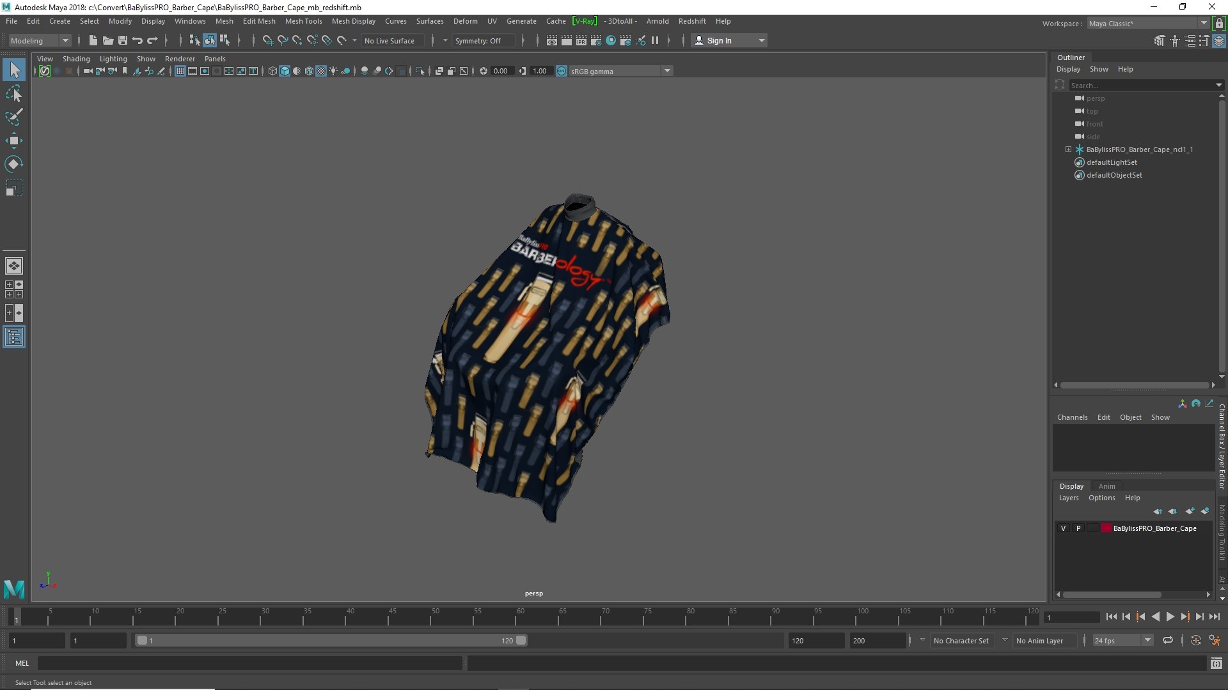Create a new scene
The height and width of the screenshot is (690, 1228).
point(93,40)
